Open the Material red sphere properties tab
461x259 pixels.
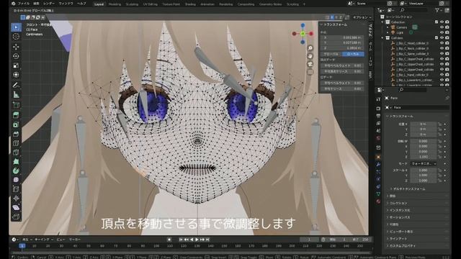378,201
